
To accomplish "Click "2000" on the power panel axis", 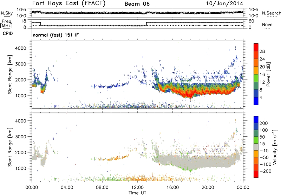I will (x=20, y=80).
